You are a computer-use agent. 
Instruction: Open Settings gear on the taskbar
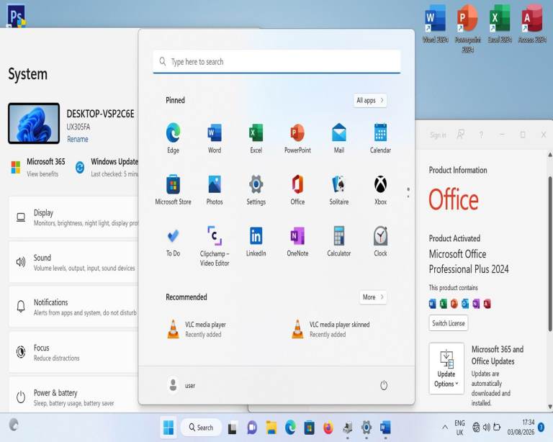point(367,428)
